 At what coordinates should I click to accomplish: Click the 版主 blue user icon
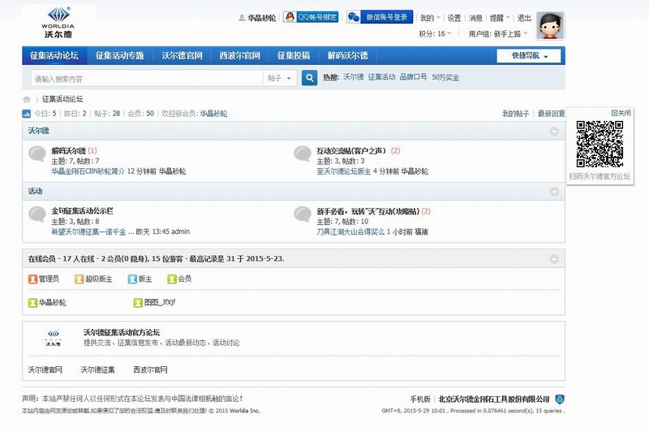coord(132,279)
